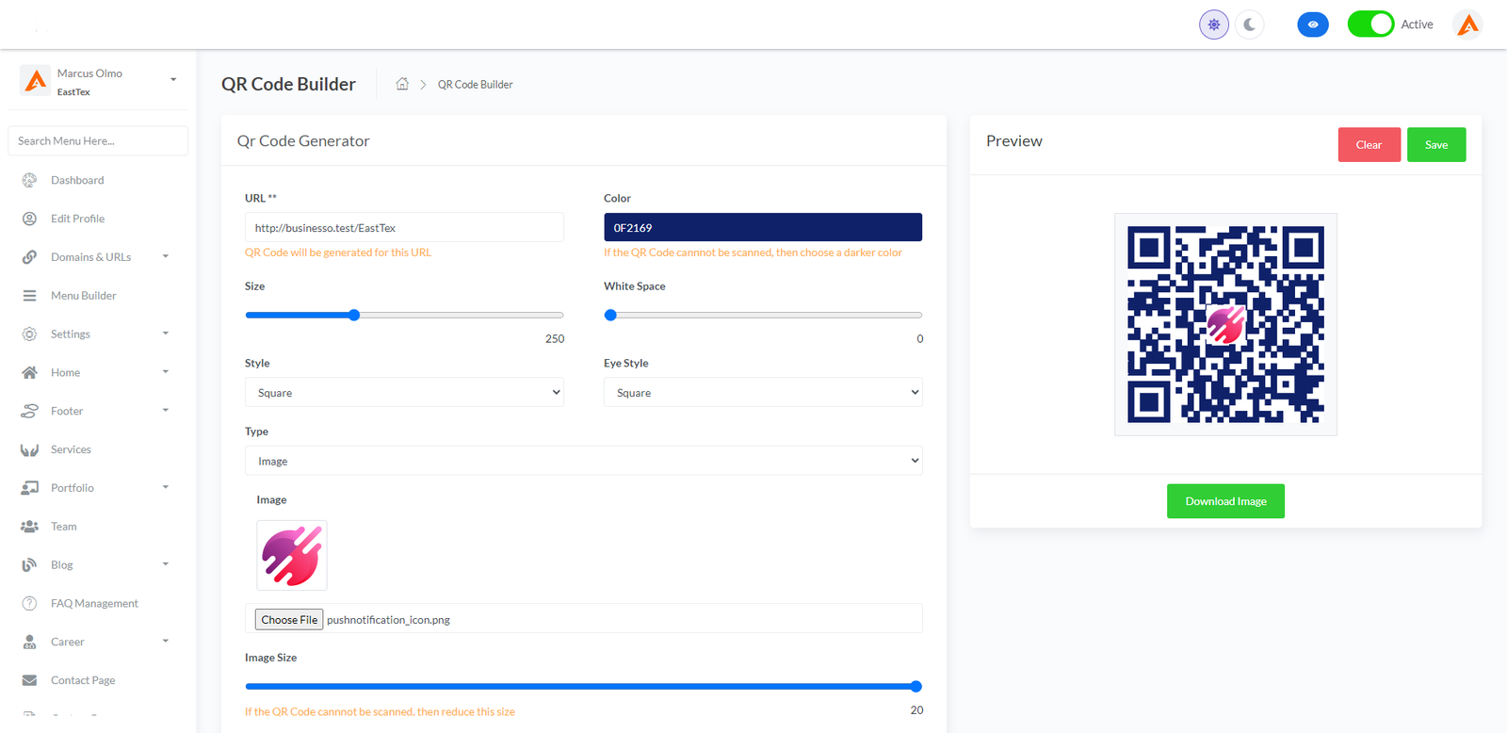The width and height of the screenshot is (1507, 733).
Task: Switch to dark mode with moon icon
Action: click(1249, 24)
